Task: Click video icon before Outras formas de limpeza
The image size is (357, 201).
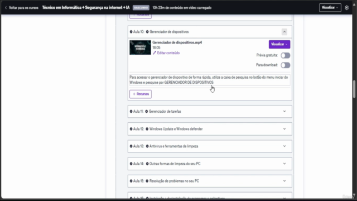Action: [x=147, y=164]
